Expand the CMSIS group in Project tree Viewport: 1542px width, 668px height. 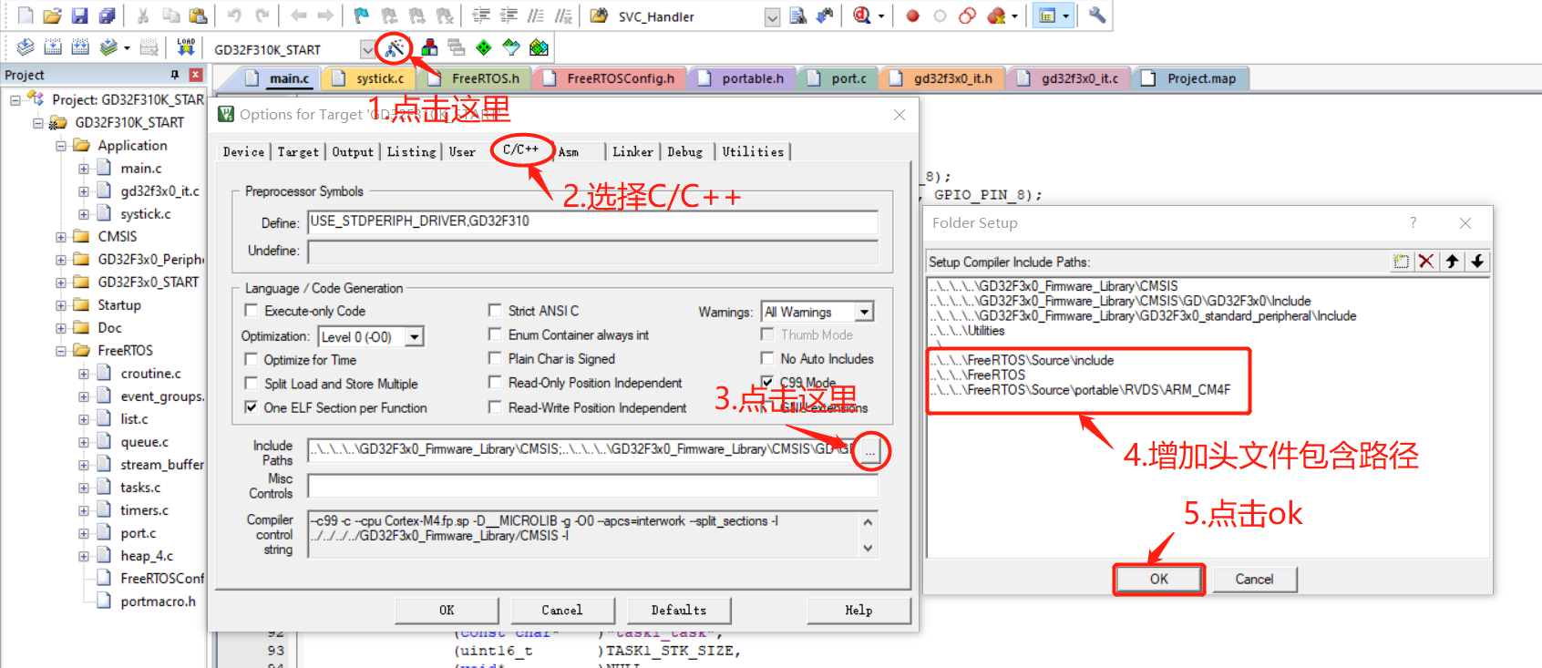click(61, 237)
